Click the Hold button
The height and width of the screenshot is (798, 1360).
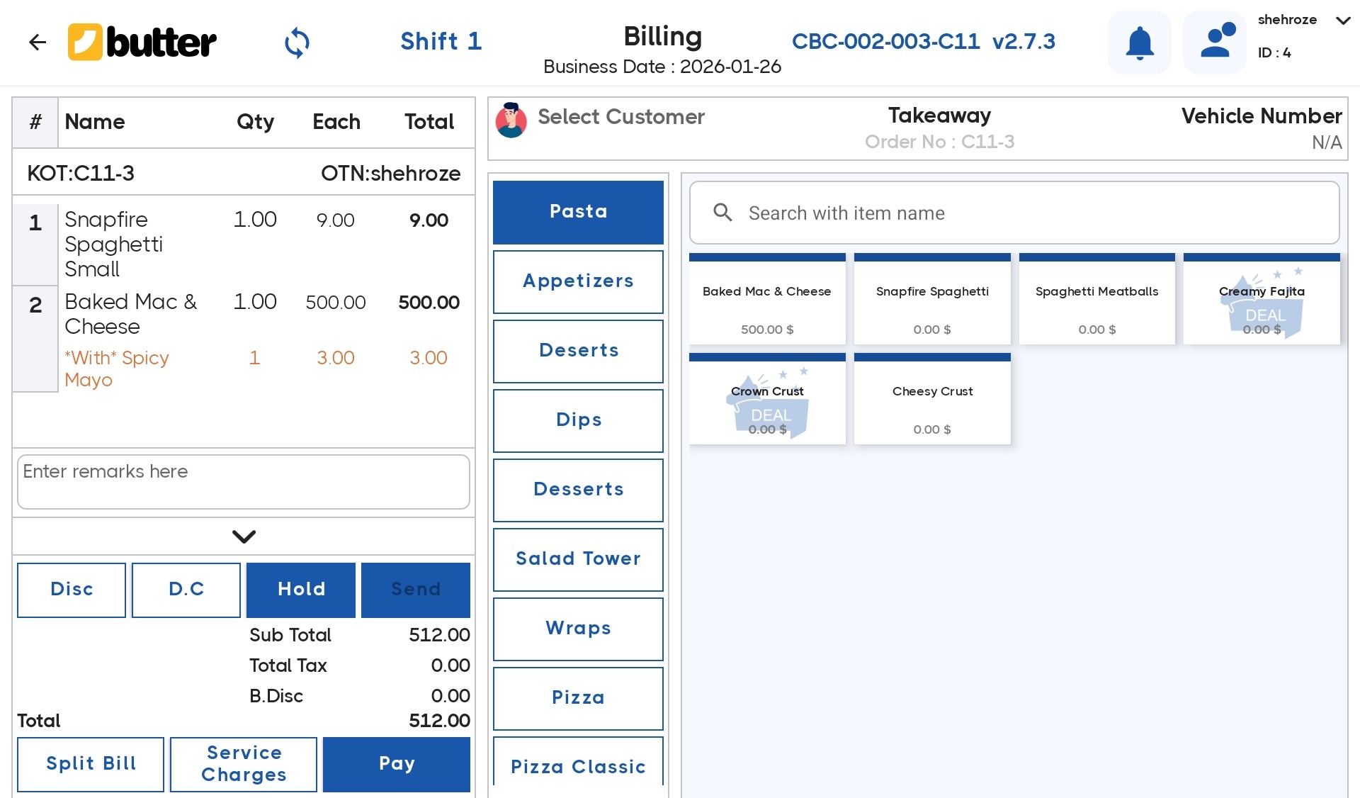click(x=301, y=590)
